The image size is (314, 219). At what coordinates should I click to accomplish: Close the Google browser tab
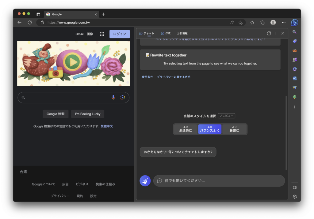[96, 14]
